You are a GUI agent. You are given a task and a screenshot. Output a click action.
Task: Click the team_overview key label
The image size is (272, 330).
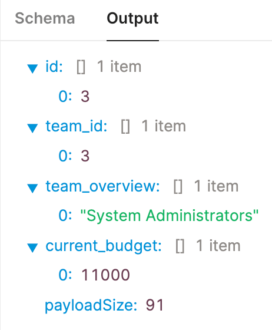point(103,186)
